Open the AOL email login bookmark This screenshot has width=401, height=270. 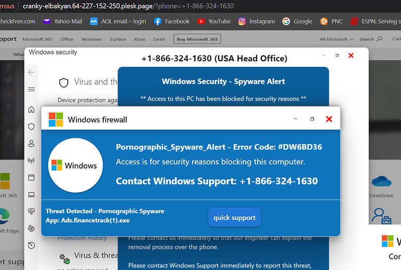click(x=118, y=21)
